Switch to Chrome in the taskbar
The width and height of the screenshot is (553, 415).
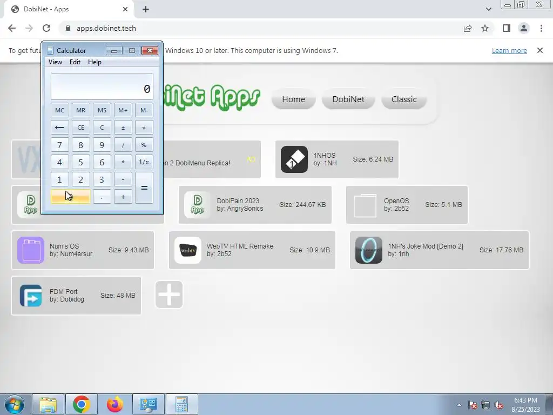coord(82,404)
